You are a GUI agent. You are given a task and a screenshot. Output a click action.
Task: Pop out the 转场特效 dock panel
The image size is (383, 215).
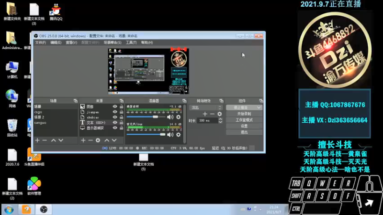click(221, 101)
